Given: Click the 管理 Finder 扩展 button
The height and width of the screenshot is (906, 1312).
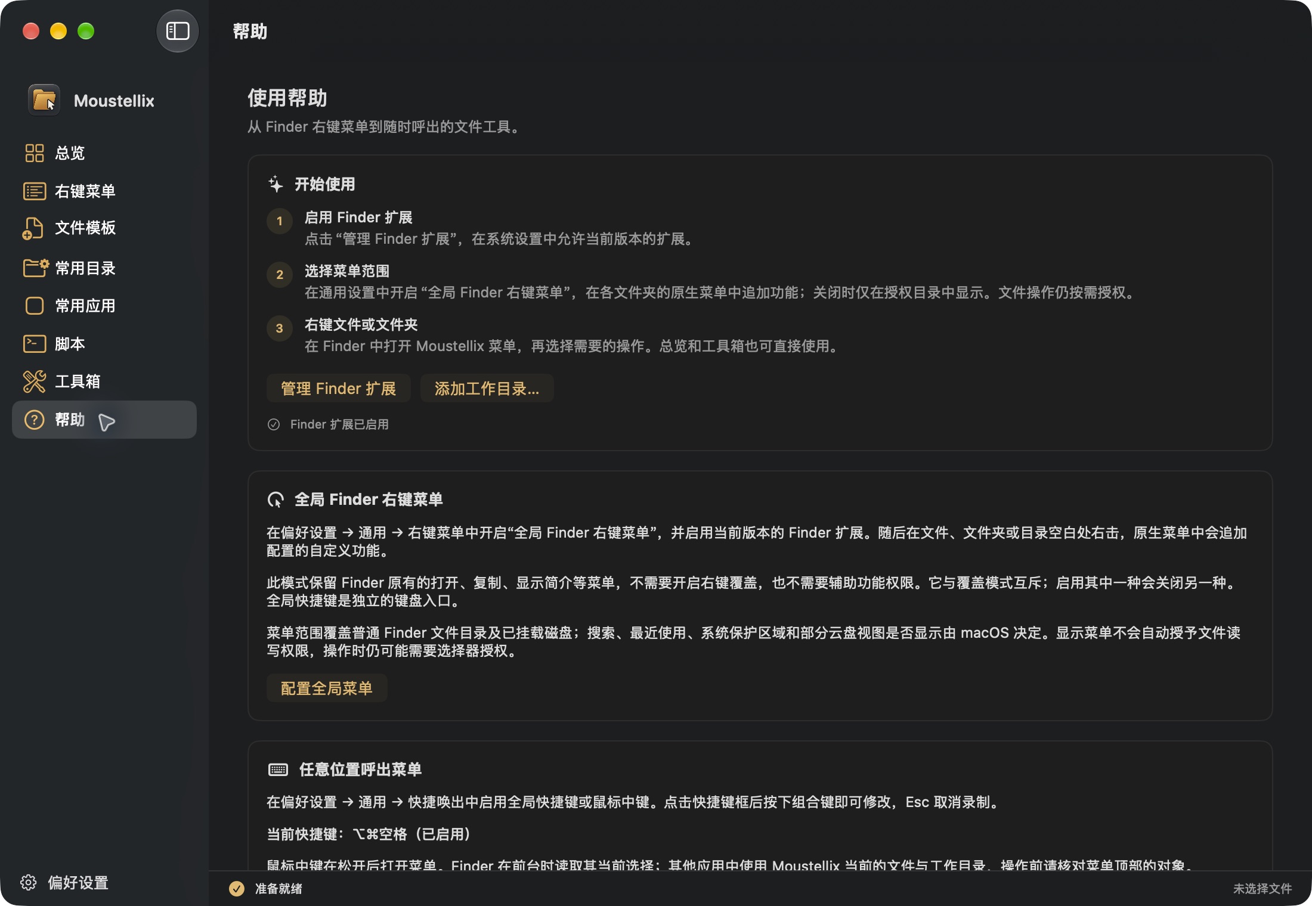Looking at the screenshot, I should (339, 389).
